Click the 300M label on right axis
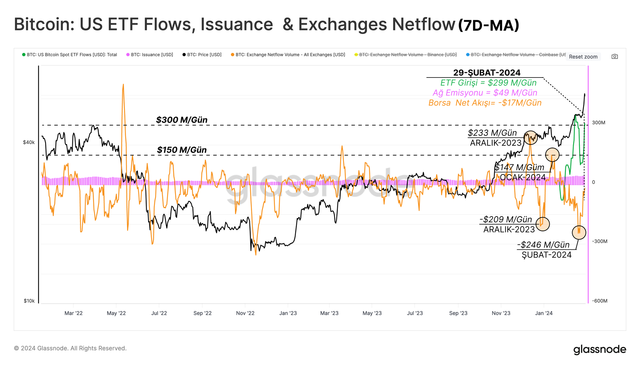The image size is (640, 369). pos(598,123)
